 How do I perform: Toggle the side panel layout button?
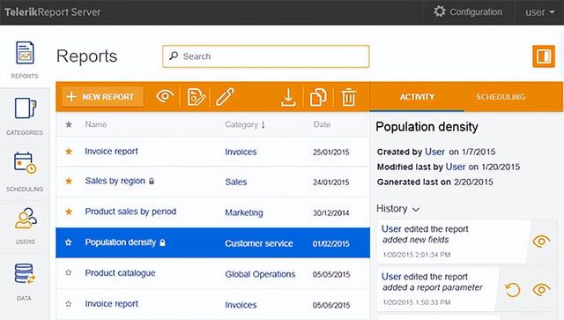tap(544, 56)
